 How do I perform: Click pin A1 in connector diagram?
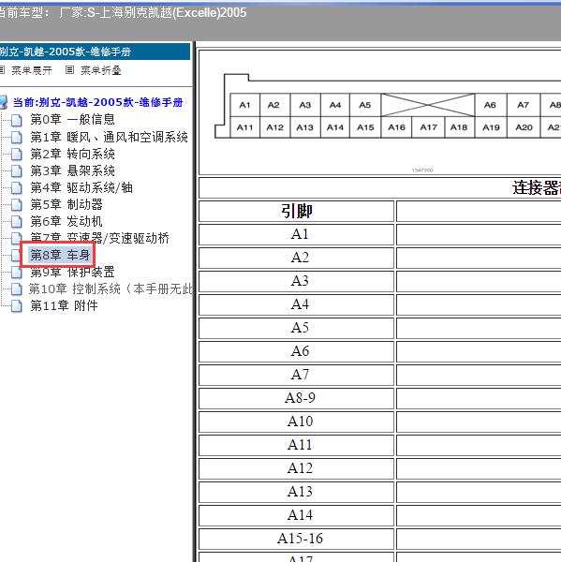[x=244, y=105]
